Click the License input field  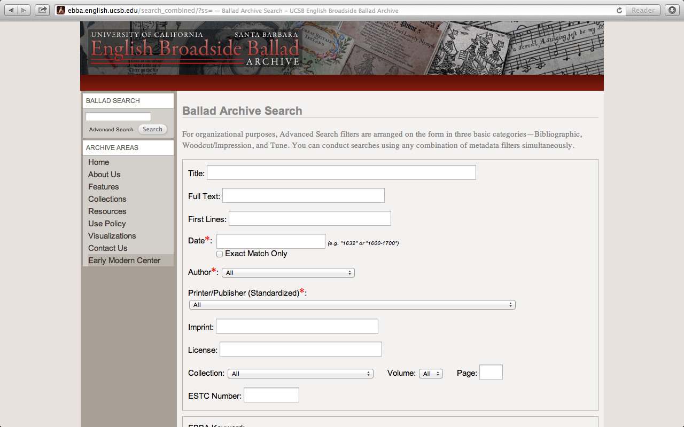(301, 349)
